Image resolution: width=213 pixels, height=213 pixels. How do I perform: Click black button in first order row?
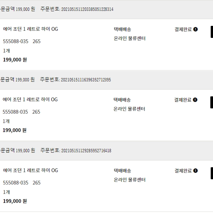pyautogui.click(x=212, y=32)
